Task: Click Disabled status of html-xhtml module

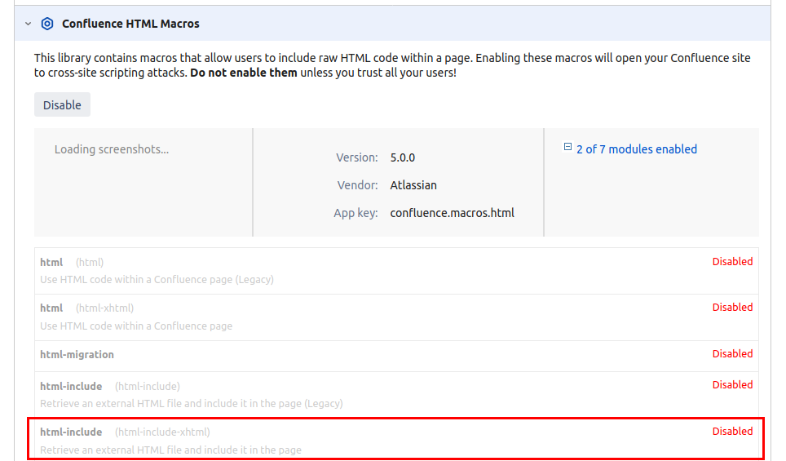Action: pyautogui.click(x=732, y=307)
